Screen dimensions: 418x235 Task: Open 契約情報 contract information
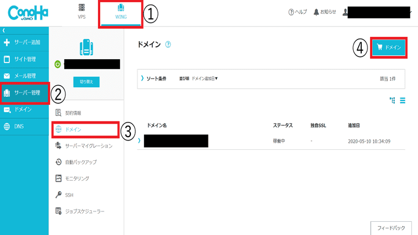tap(68, 113)
